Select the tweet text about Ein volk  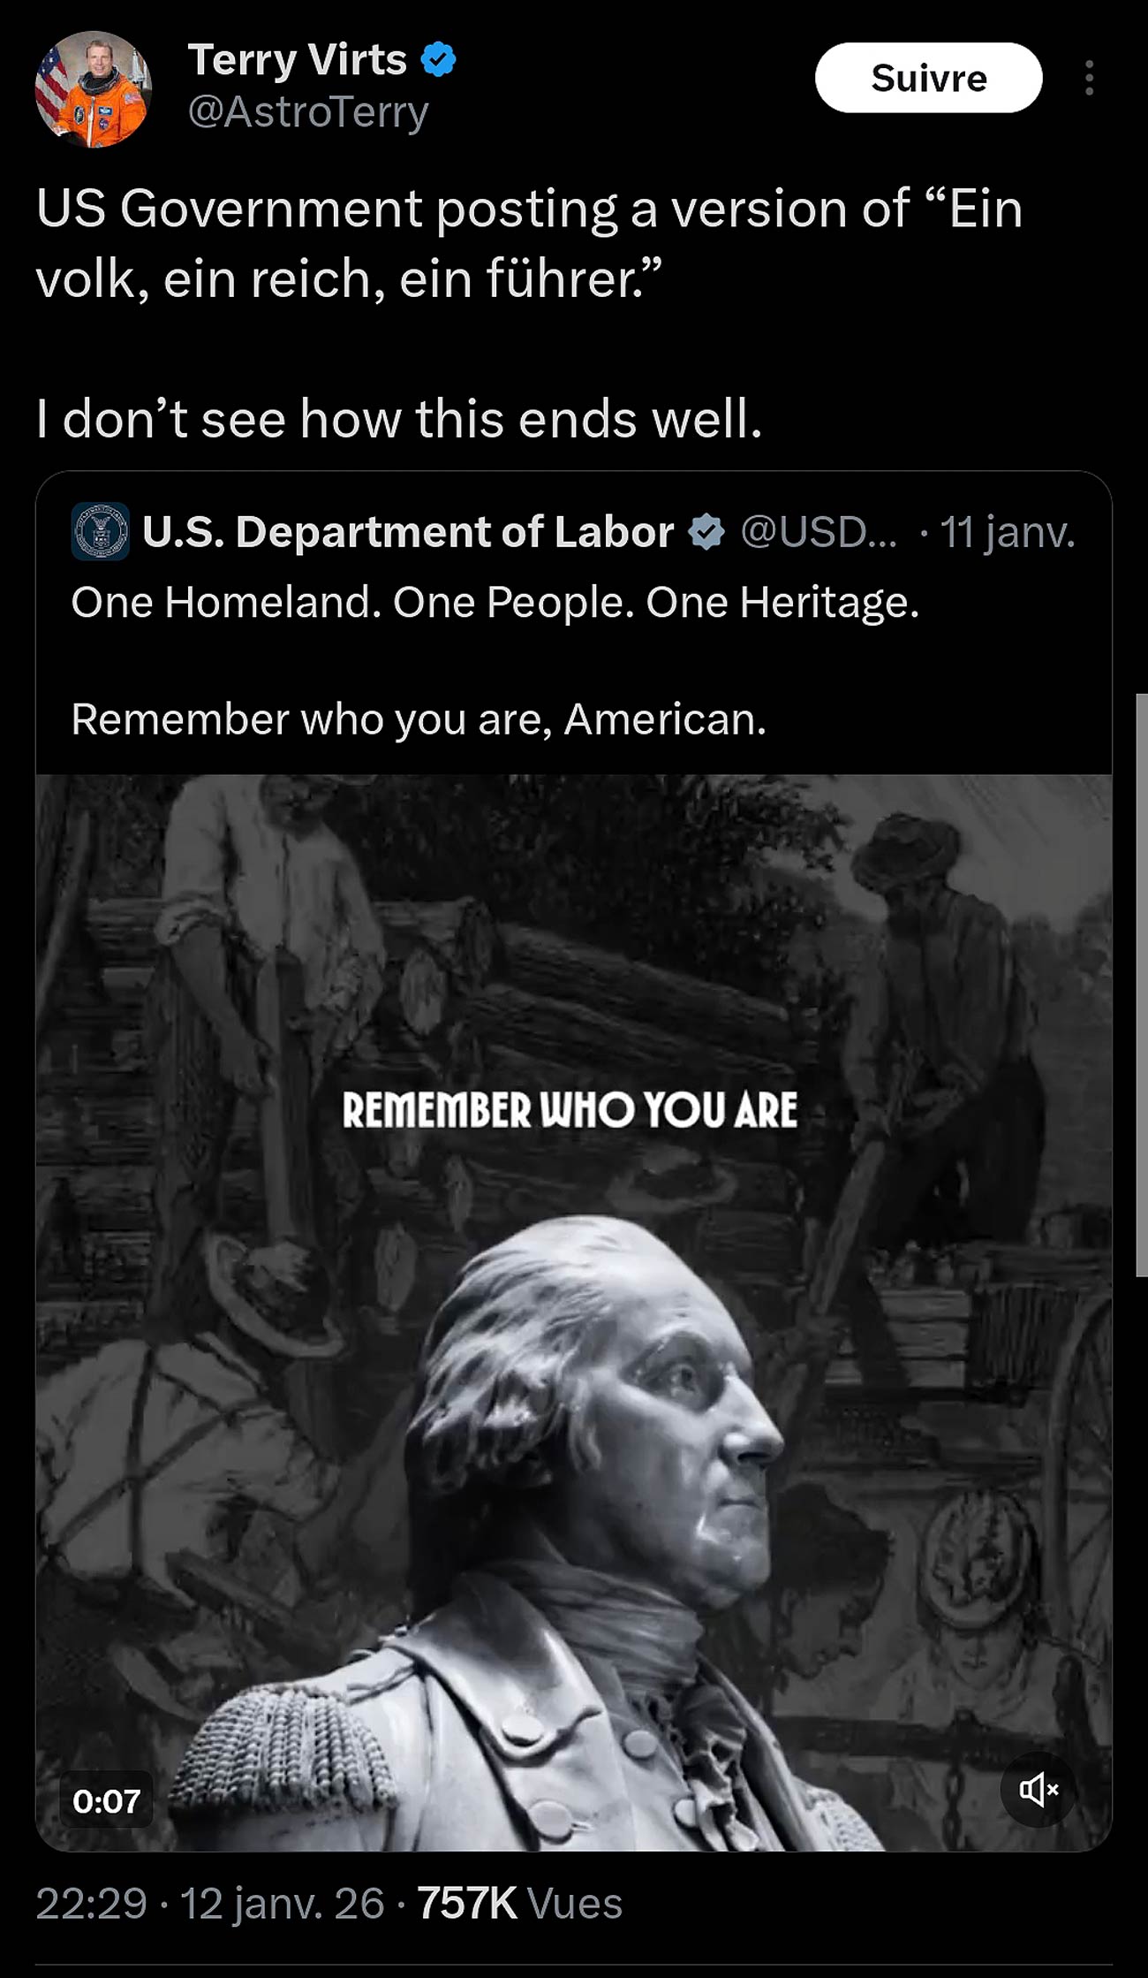click(529, 243)
